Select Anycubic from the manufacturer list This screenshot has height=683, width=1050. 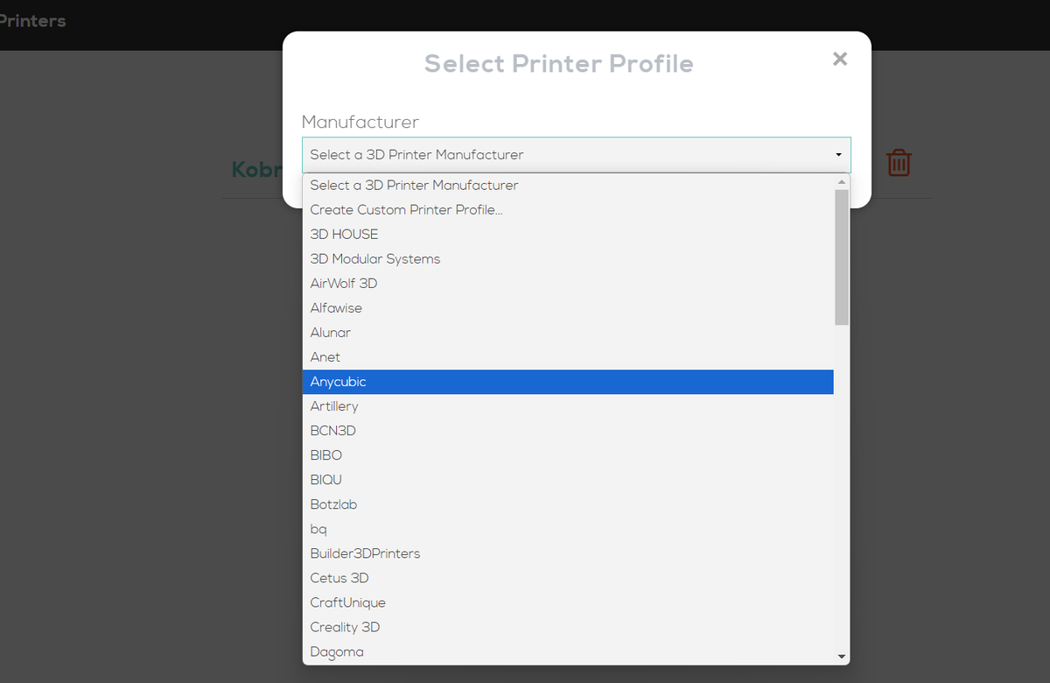point(339,382)
